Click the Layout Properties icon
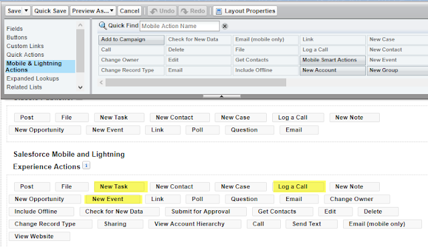The image size is (428, 247). click(x=219, y=11)
